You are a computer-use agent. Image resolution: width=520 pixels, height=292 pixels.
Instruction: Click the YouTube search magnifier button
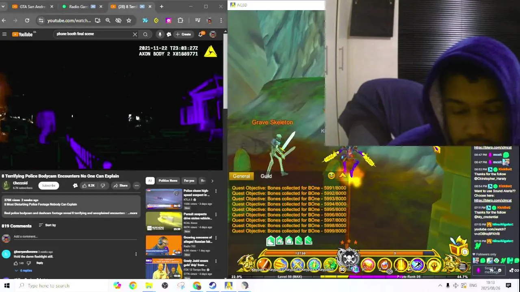(145, 34)
